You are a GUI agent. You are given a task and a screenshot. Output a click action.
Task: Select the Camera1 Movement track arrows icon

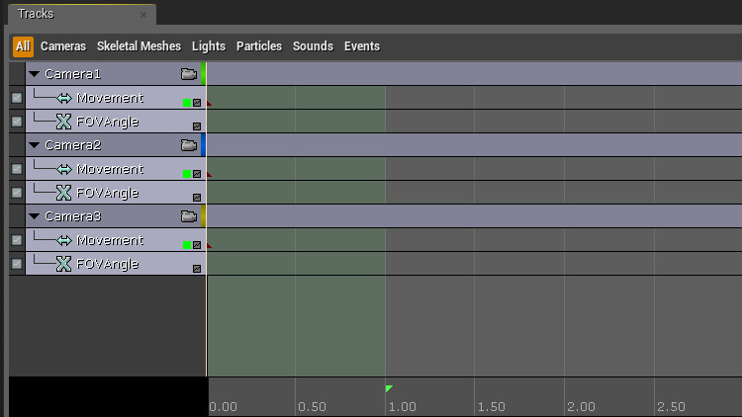[64, 98]
